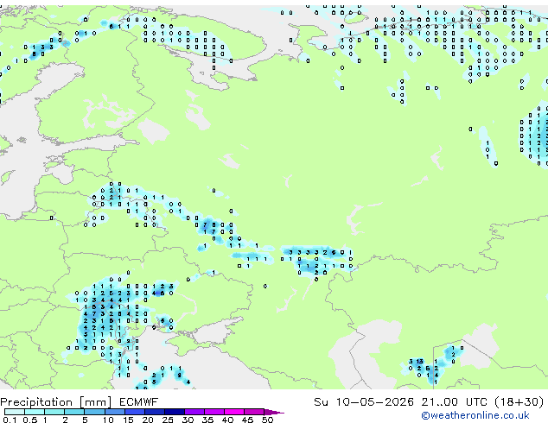Click the over-50 mm legend arrow tip
548x423 pixels.
(274, 412)
